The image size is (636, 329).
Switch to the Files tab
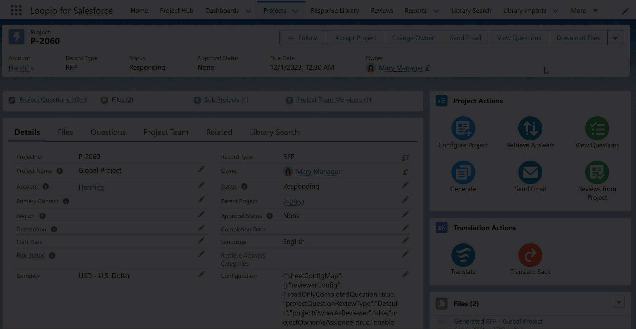[65, 132]
